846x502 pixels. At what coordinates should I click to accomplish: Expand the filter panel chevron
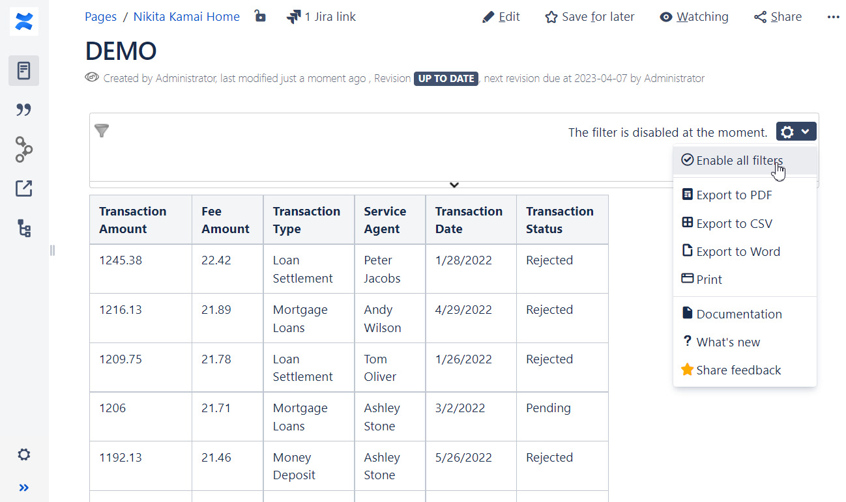pos(454,185)
